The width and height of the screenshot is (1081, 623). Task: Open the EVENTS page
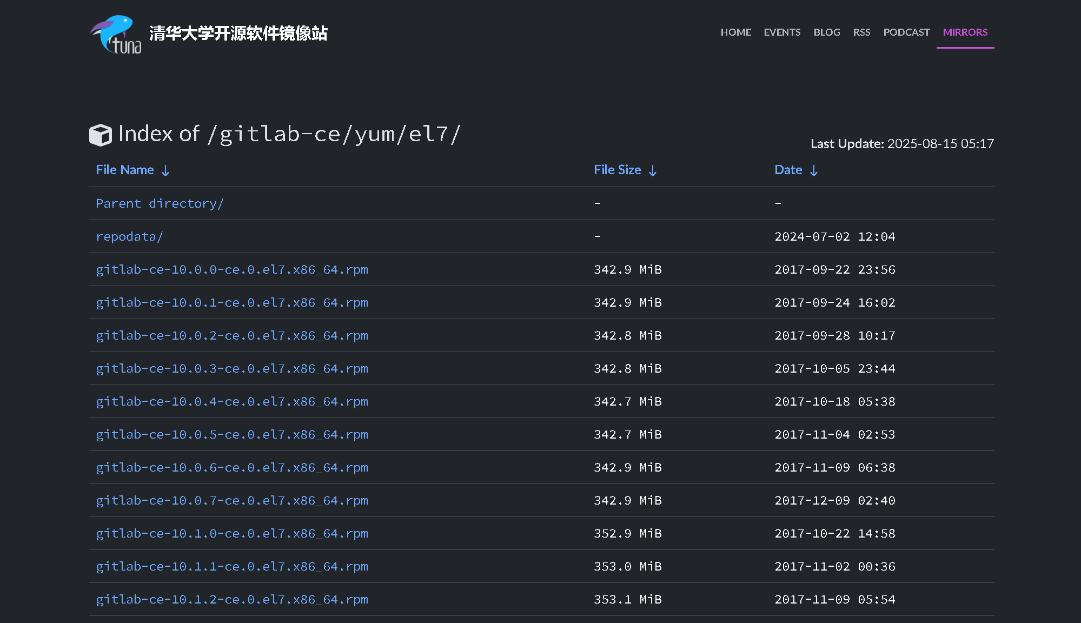pos(782,32)
